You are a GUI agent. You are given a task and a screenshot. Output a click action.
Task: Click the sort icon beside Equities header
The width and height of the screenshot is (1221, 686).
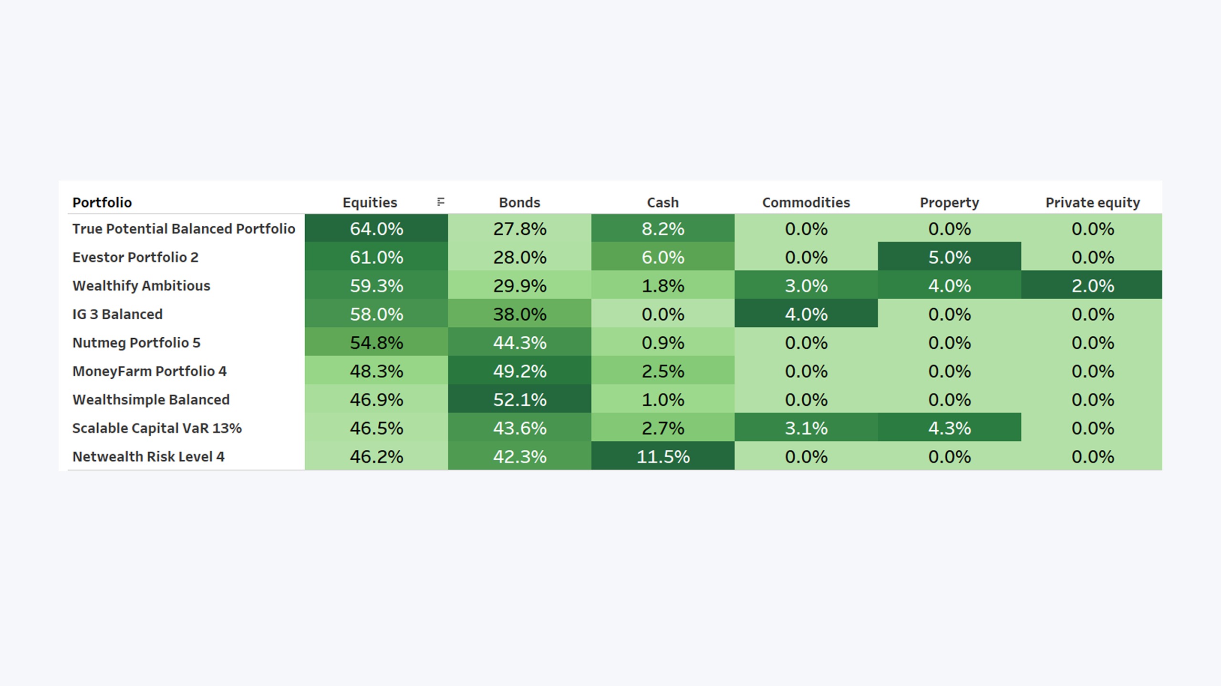(441, 202)
